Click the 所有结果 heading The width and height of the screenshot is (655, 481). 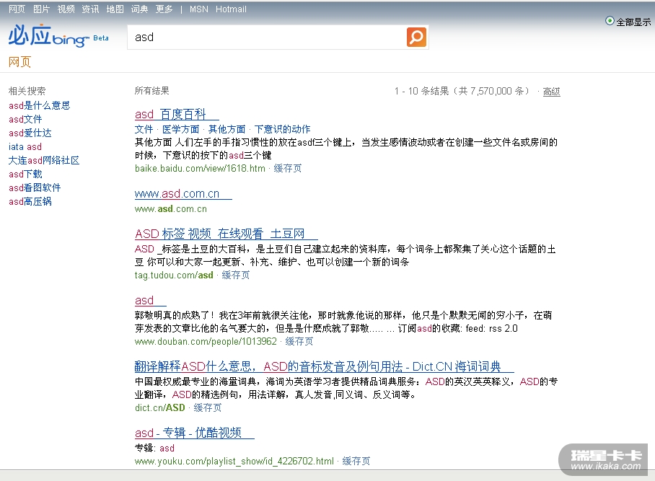[152, 91]
